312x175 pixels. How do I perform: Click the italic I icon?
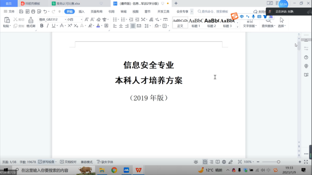click(47, 26)
